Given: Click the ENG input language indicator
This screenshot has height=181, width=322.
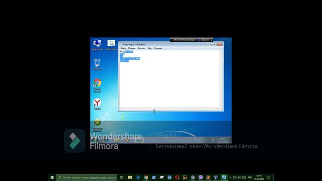Looking at the screenshot, I should coord(250,177).
